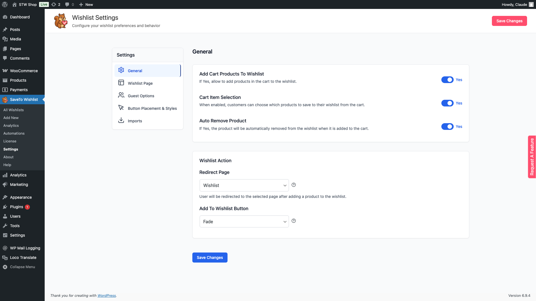
Task: Click the Media icon in sidebar
Action: [x=5, y=39]
